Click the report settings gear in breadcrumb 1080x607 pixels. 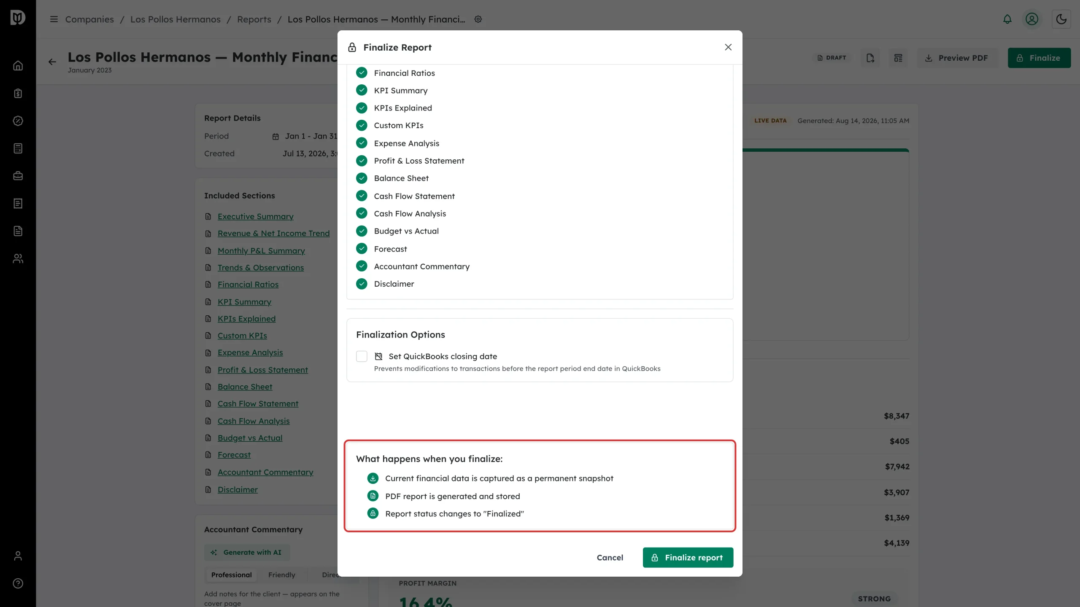(x=478, y=19)
